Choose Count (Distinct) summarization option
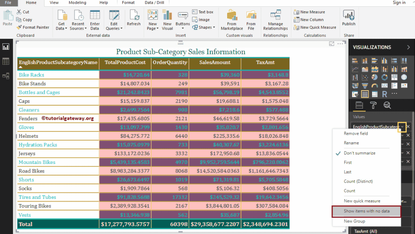Image resolution: width=415 pixels, height=234 pixels. 358,181
